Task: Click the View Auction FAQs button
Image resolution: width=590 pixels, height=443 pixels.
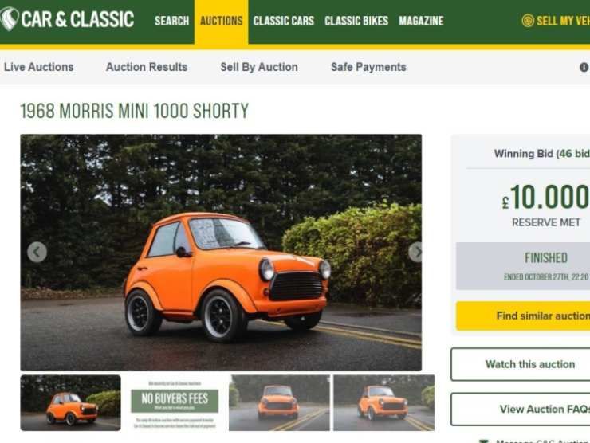Action: [521, 410]
